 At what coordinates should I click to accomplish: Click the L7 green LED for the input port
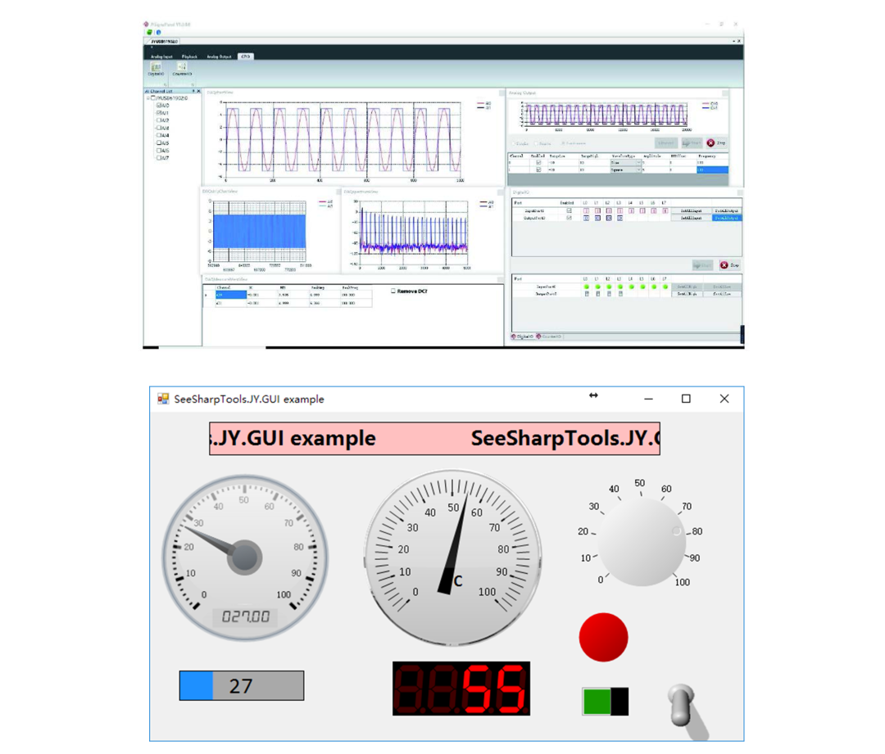tap(665, 287)
